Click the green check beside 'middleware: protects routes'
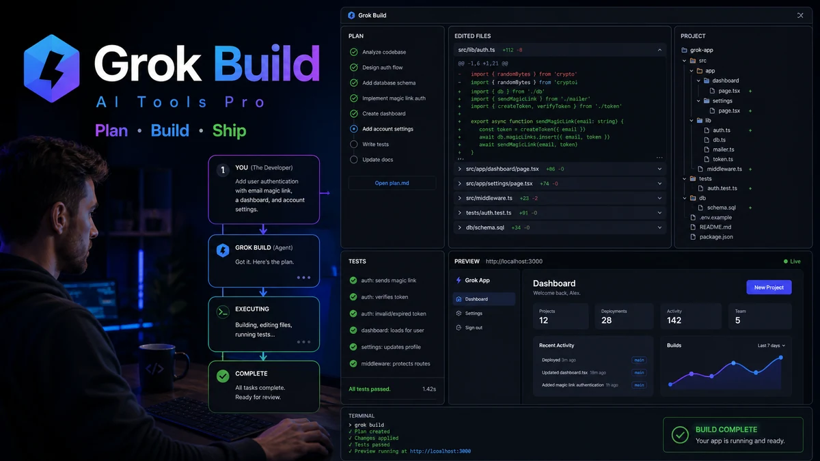The height and width of the screenshot is (461, 820). pos(353,363)
